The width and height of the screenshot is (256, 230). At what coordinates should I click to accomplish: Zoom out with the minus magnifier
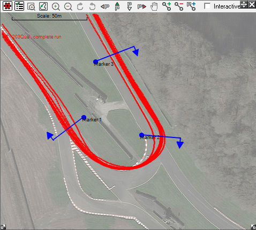68,6
